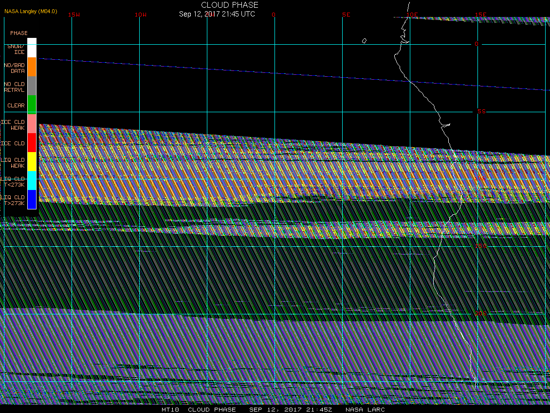Click the small island outline near the equator
Viewport: 550px width, 413px height.
pos(364,41)
